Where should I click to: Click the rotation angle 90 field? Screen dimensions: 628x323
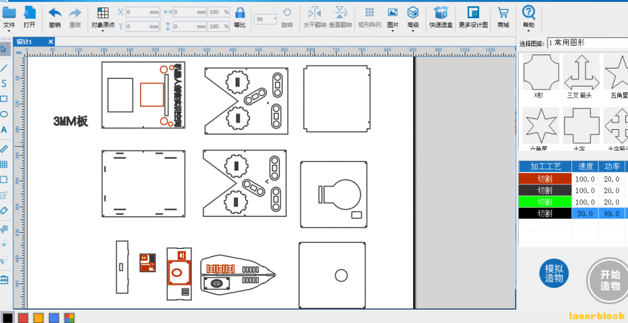pyautogui.click(x=265, y=19)
